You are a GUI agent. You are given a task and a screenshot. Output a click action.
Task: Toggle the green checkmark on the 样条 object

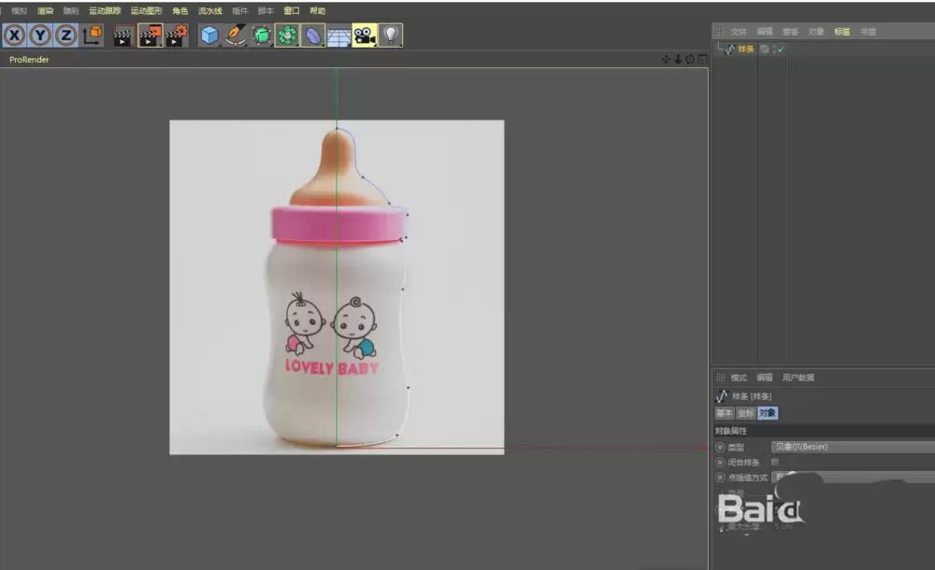pos(781,49)
